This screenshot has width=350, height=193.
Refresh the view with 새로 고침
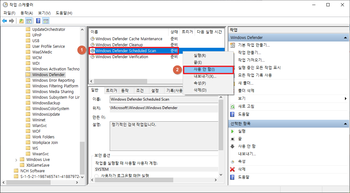click(x=232, y=106)
